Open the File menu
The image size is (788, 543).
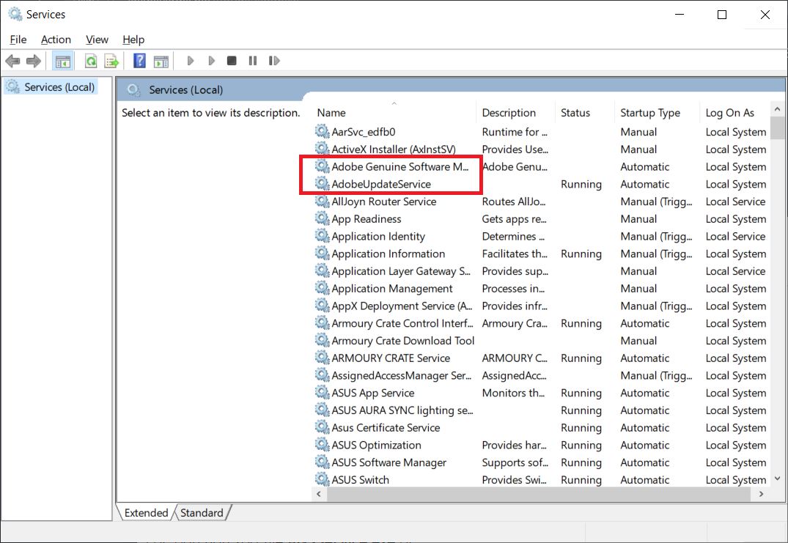(18, 40)
